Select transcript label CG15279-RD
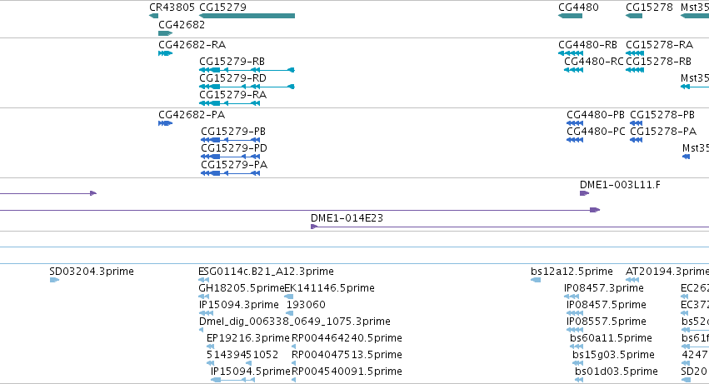This screenshot has width=709, height=384. (x=232, y=78)
